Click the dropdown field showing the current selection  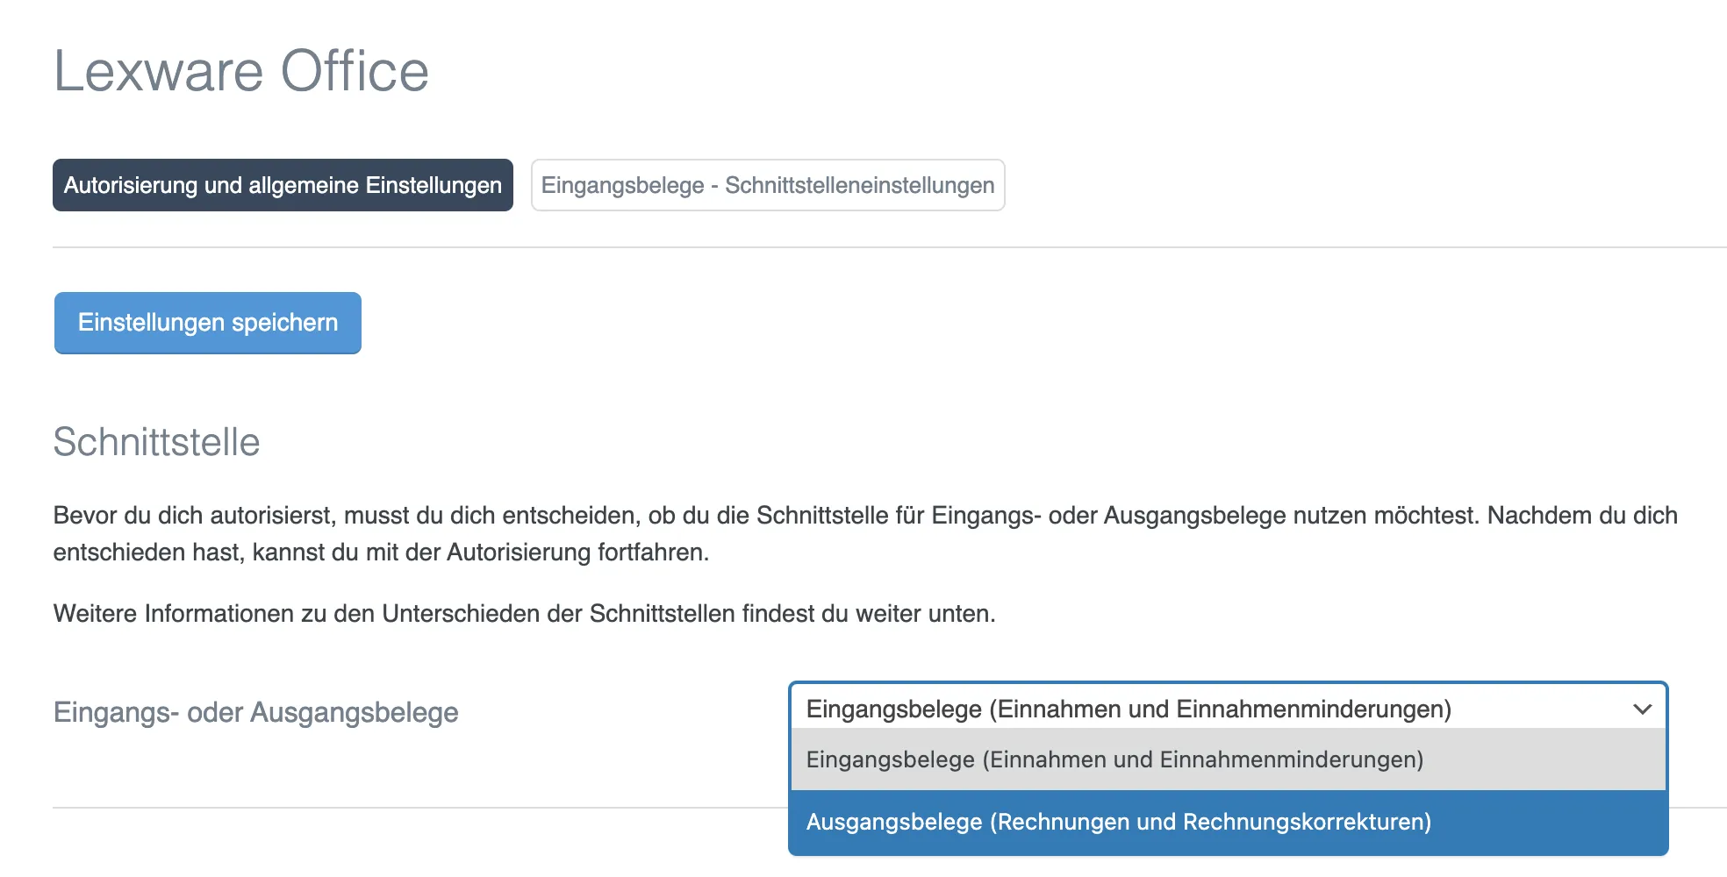click(1128, 709)
